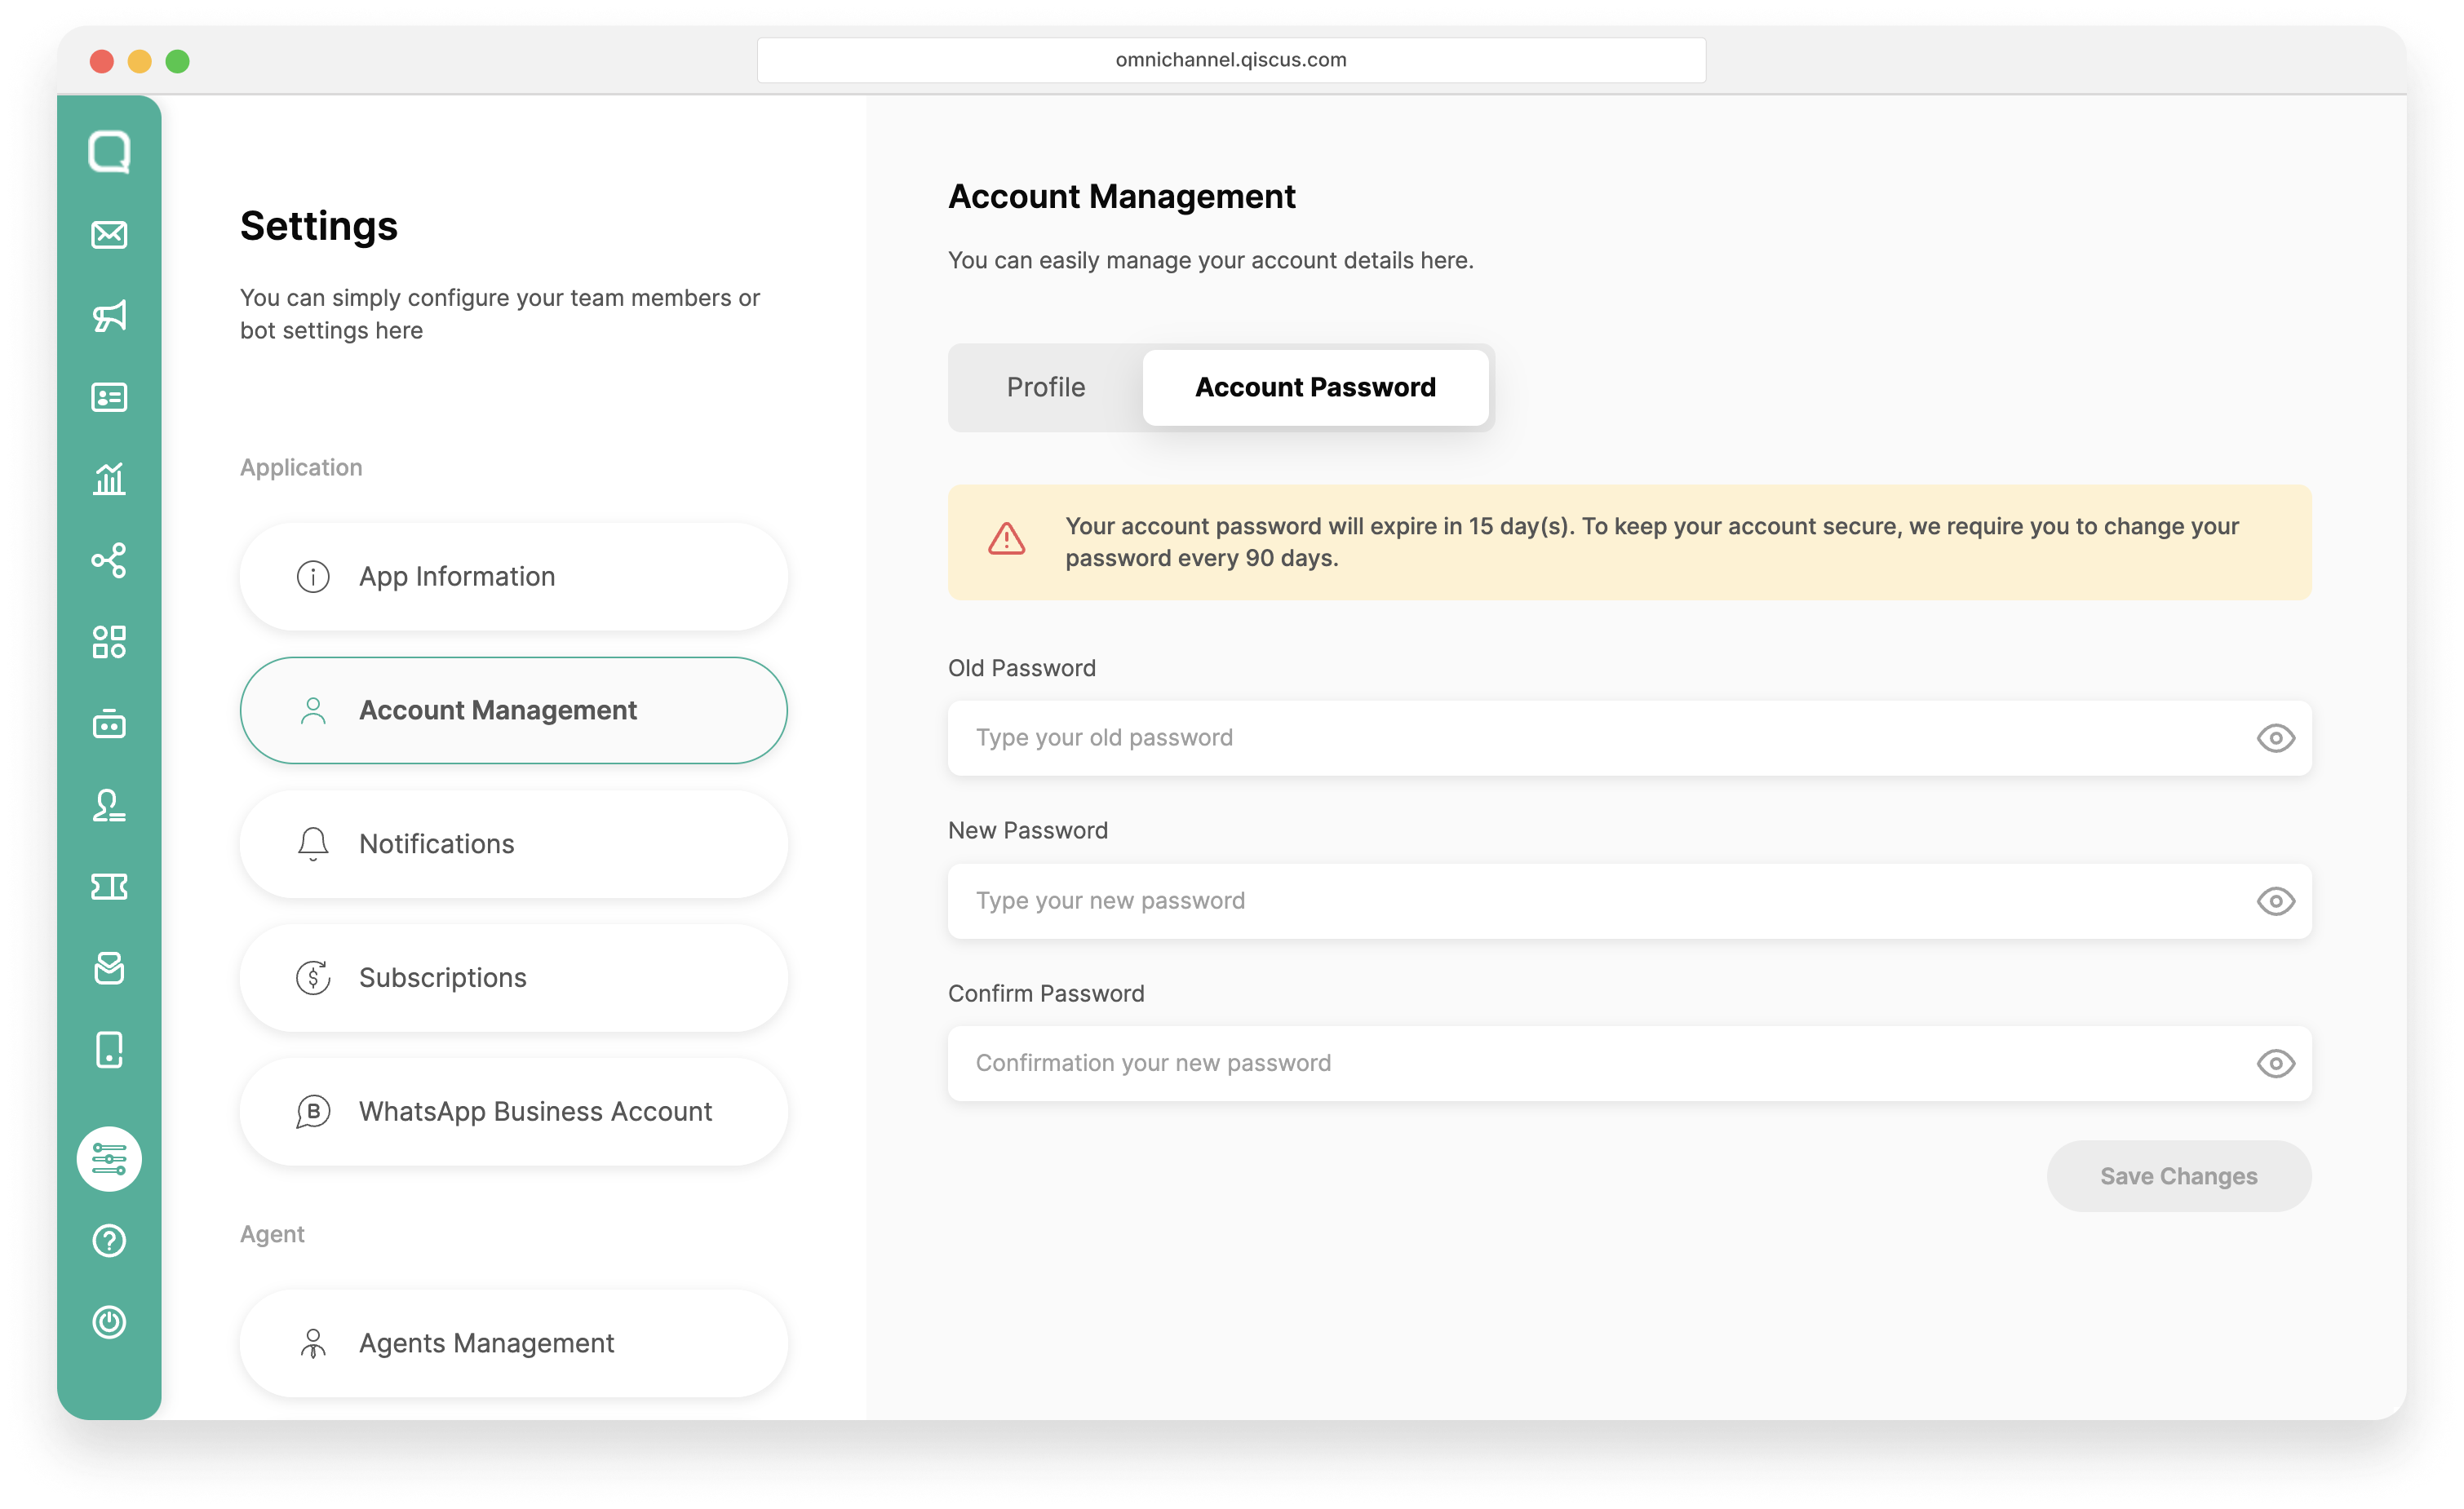Click the settings sliders icon in the sidebar
Viewport: 2464px width, 1509px height.
coord(109,1159)
